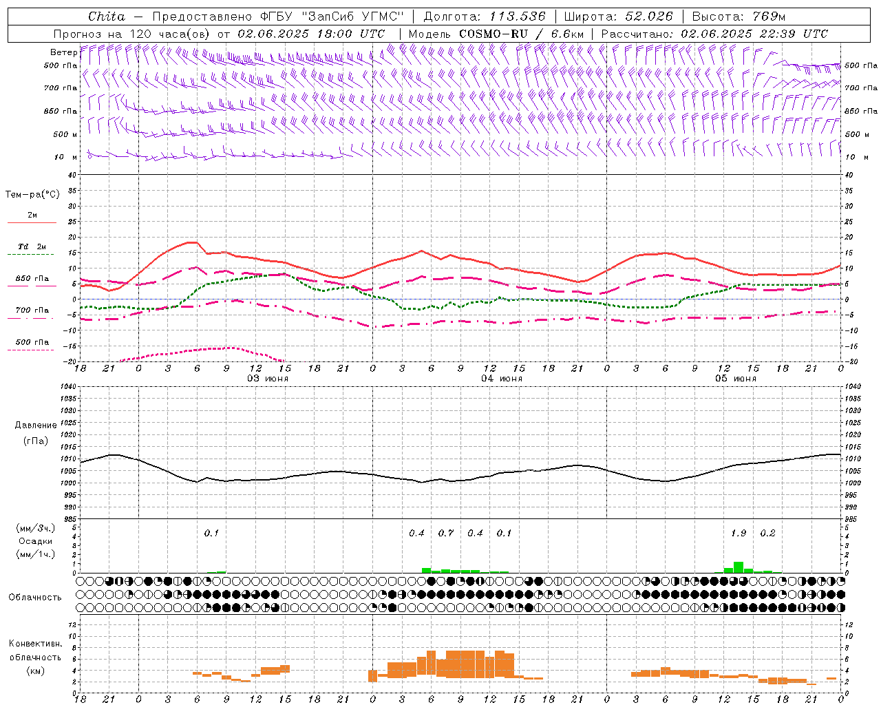Click the 'Широта: 52.026' latitude value
881x705 pixels.
(x=618, y=17)
